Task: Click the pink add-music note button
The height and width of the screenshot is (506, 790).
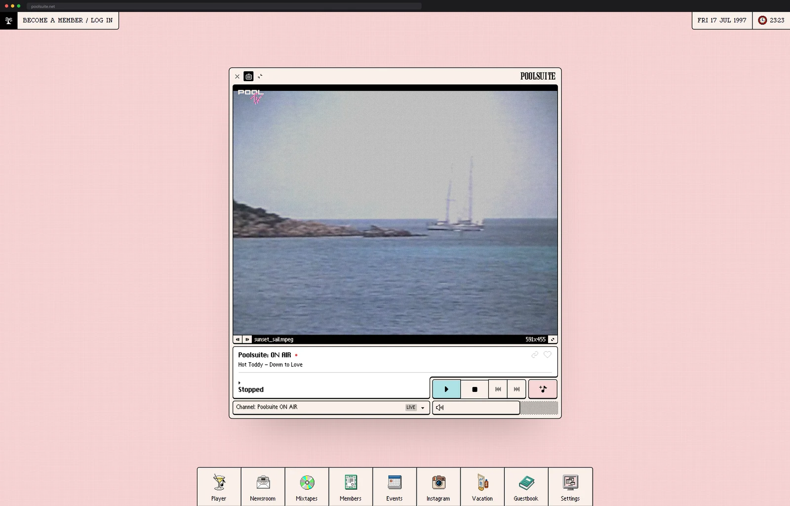Action: tap(543, 389)
